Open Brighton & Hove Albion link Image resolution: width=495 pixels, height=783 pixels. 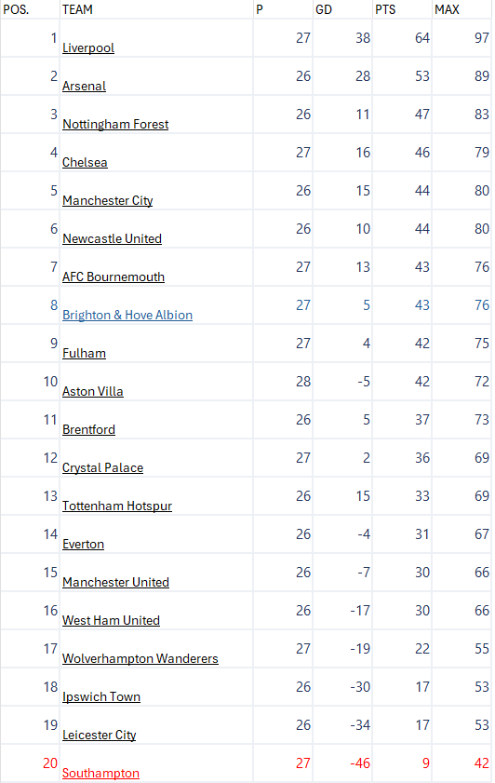point(127,315)
